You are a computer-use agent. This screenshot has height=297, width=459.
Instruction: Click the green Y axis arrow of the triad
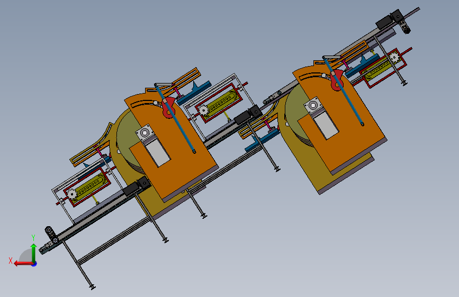[x=34, y=253]
